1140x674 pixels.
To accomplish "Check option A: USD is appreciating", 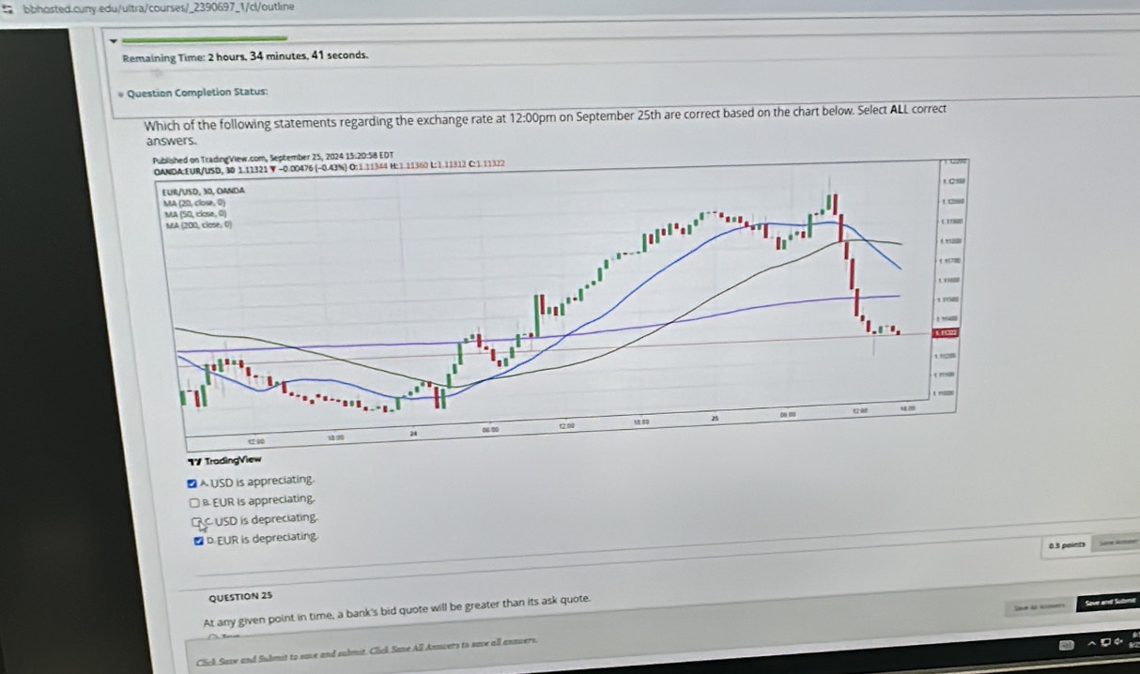I will click(193, 483).
